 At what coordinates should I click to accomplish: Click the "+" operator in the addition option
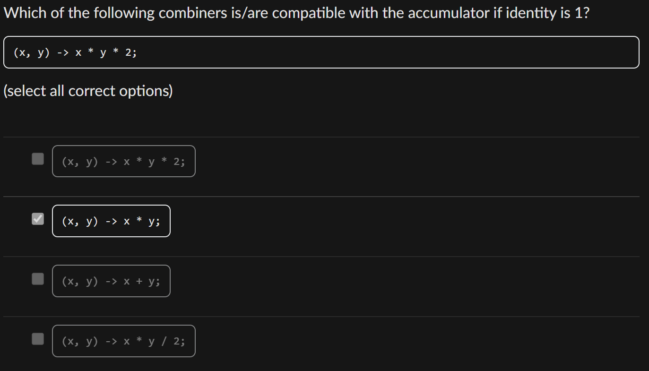coord(139,282)
